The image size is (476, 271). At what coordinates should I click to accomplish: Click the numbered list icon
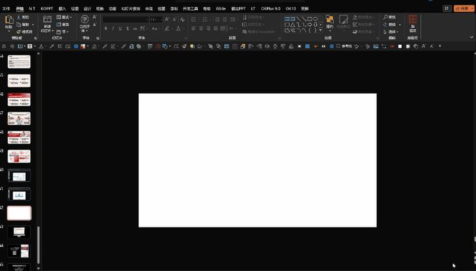point(205,20)
